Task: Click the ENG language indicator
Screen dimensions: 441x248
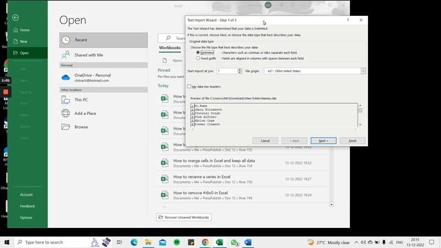Action: pyautogui.click(x=400, y=242)
